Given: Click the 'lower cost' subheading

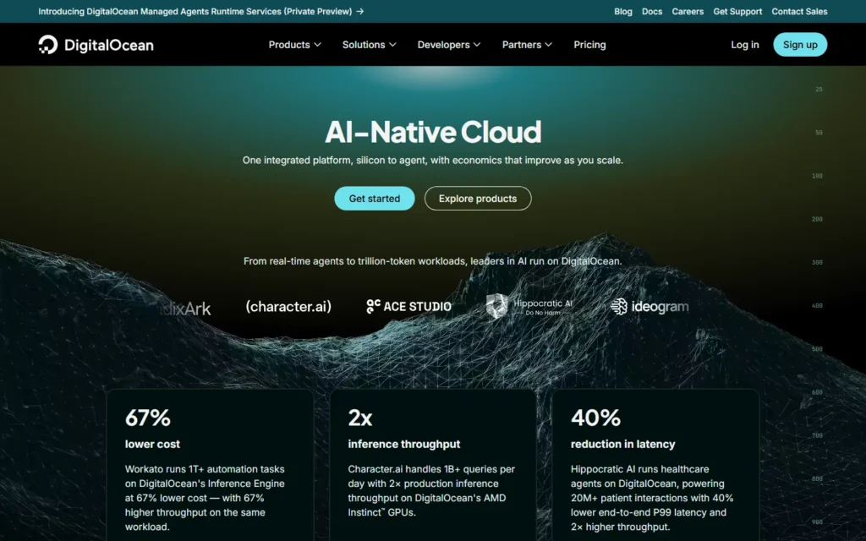Looking at the screenshot, I should click(x=152, y=444).
